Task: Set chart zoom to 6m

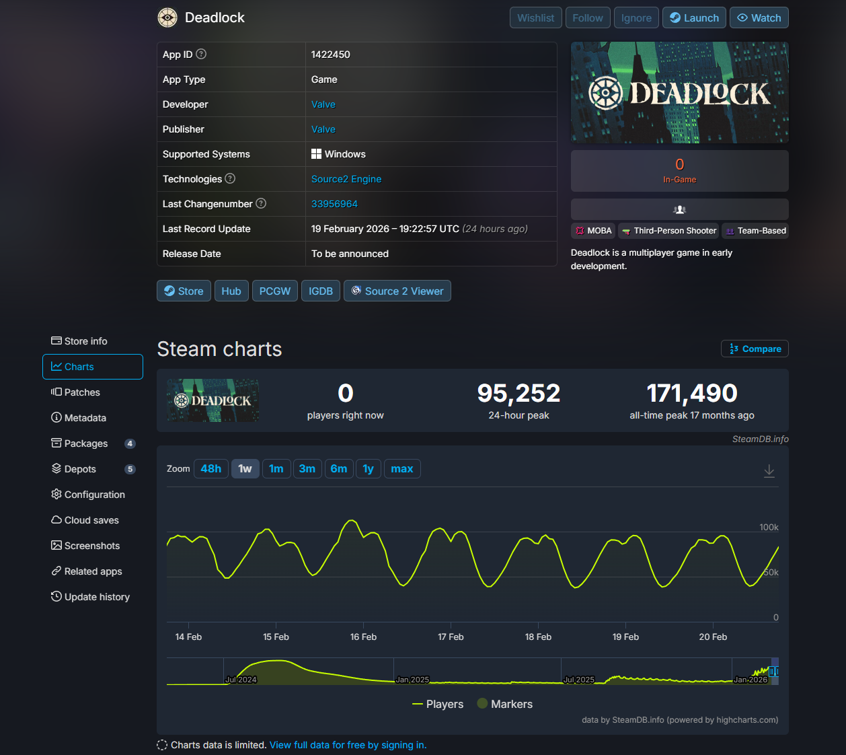Action: click(x=339, y=468)
